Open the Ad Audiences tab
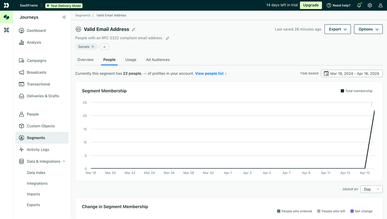387x219 pixels. (x=158, y=60)
